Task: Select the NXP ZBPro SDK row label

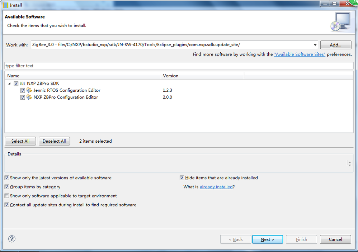Action: coord(43,84)
